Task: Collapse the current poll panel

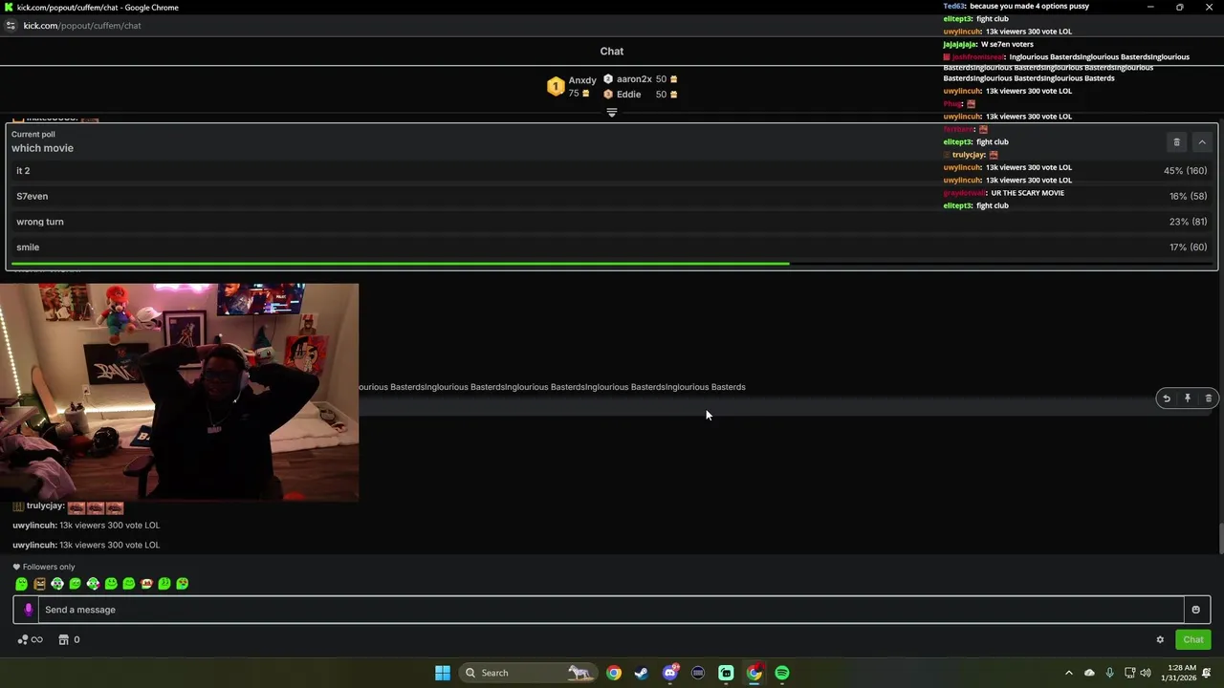Action: (1202, 142)
